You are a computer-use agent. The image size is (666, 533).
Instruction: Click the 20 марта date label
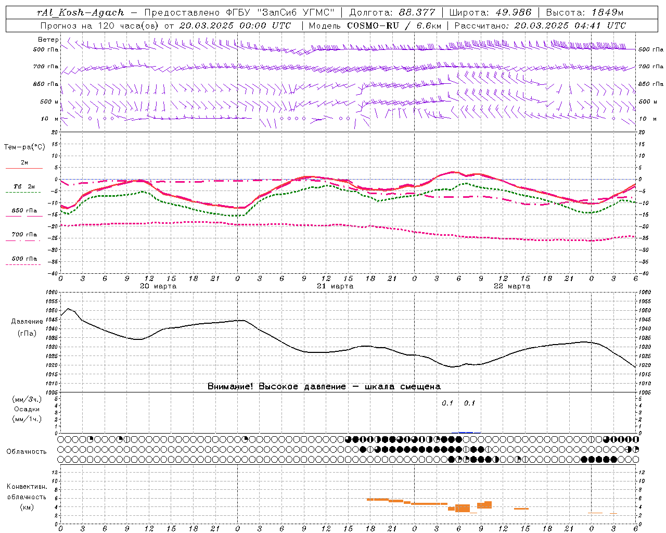[158, 286]
